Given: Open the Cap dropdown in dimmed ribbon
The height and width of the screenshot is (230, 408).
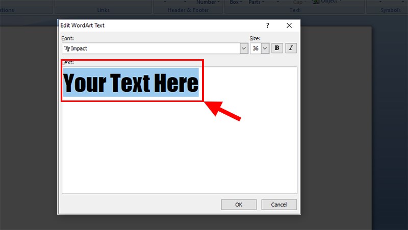Looking at the screenshot, I should (x=299, y=2).
